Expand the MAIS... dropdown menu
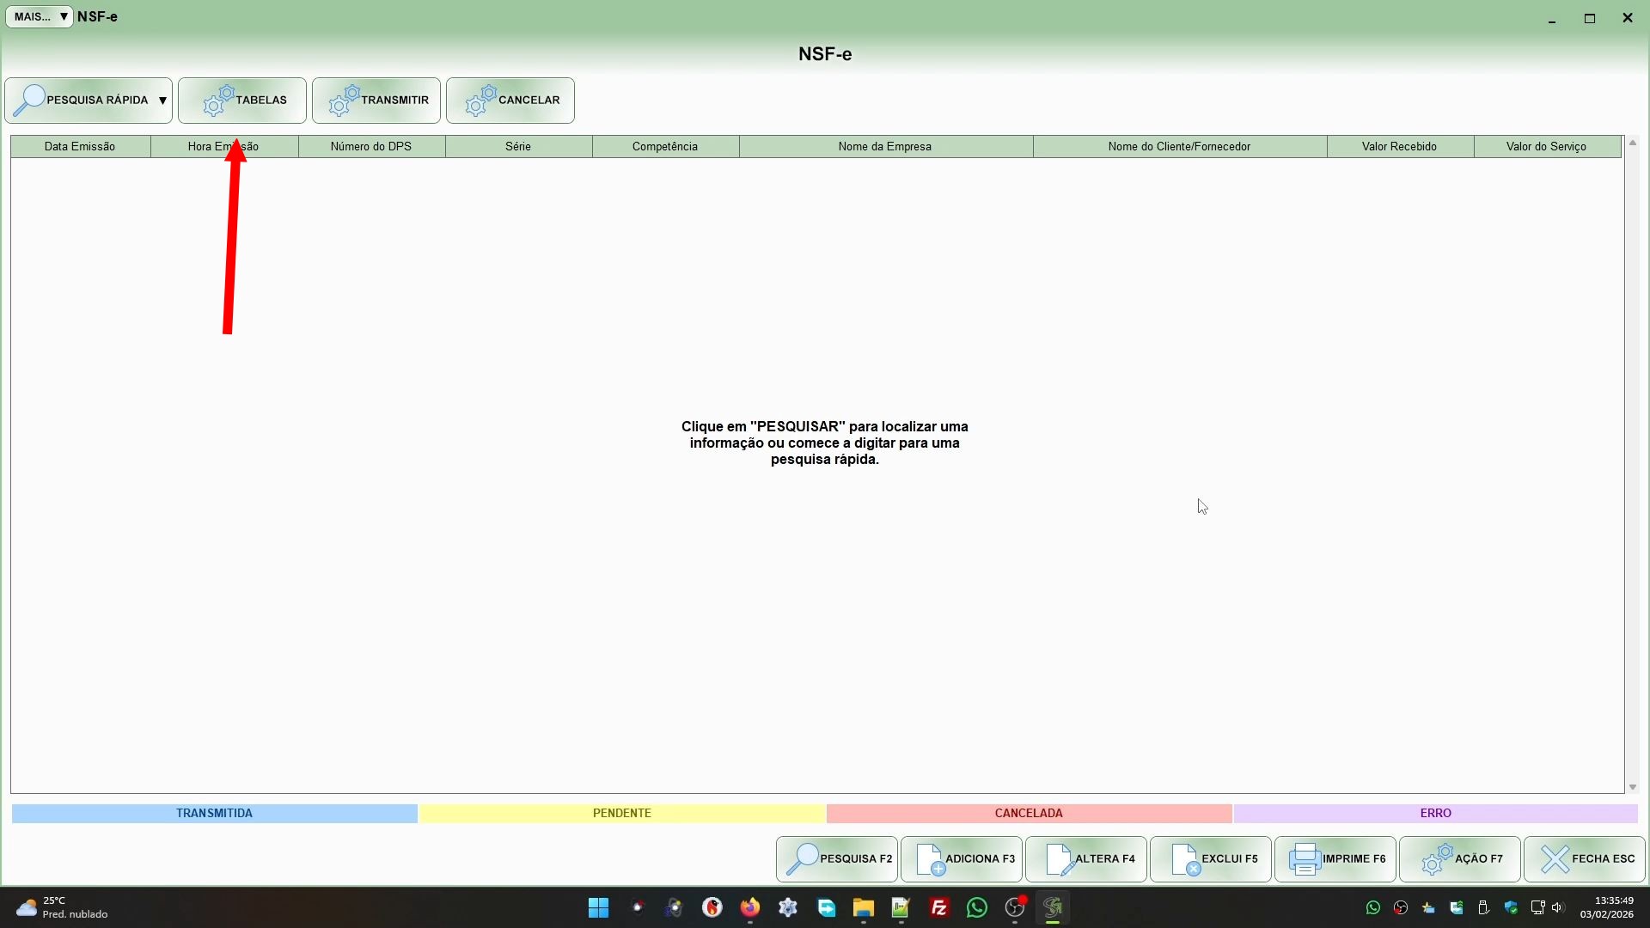Screen dimensions: 1650x928 (40, 16)
